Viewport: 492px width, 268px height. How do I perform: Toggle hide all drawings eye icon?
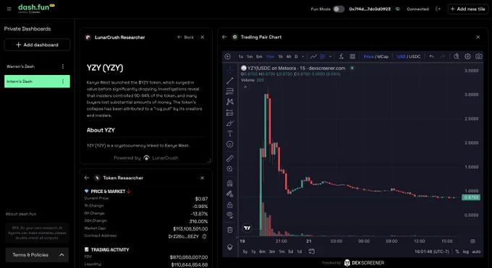pos(230,215)
